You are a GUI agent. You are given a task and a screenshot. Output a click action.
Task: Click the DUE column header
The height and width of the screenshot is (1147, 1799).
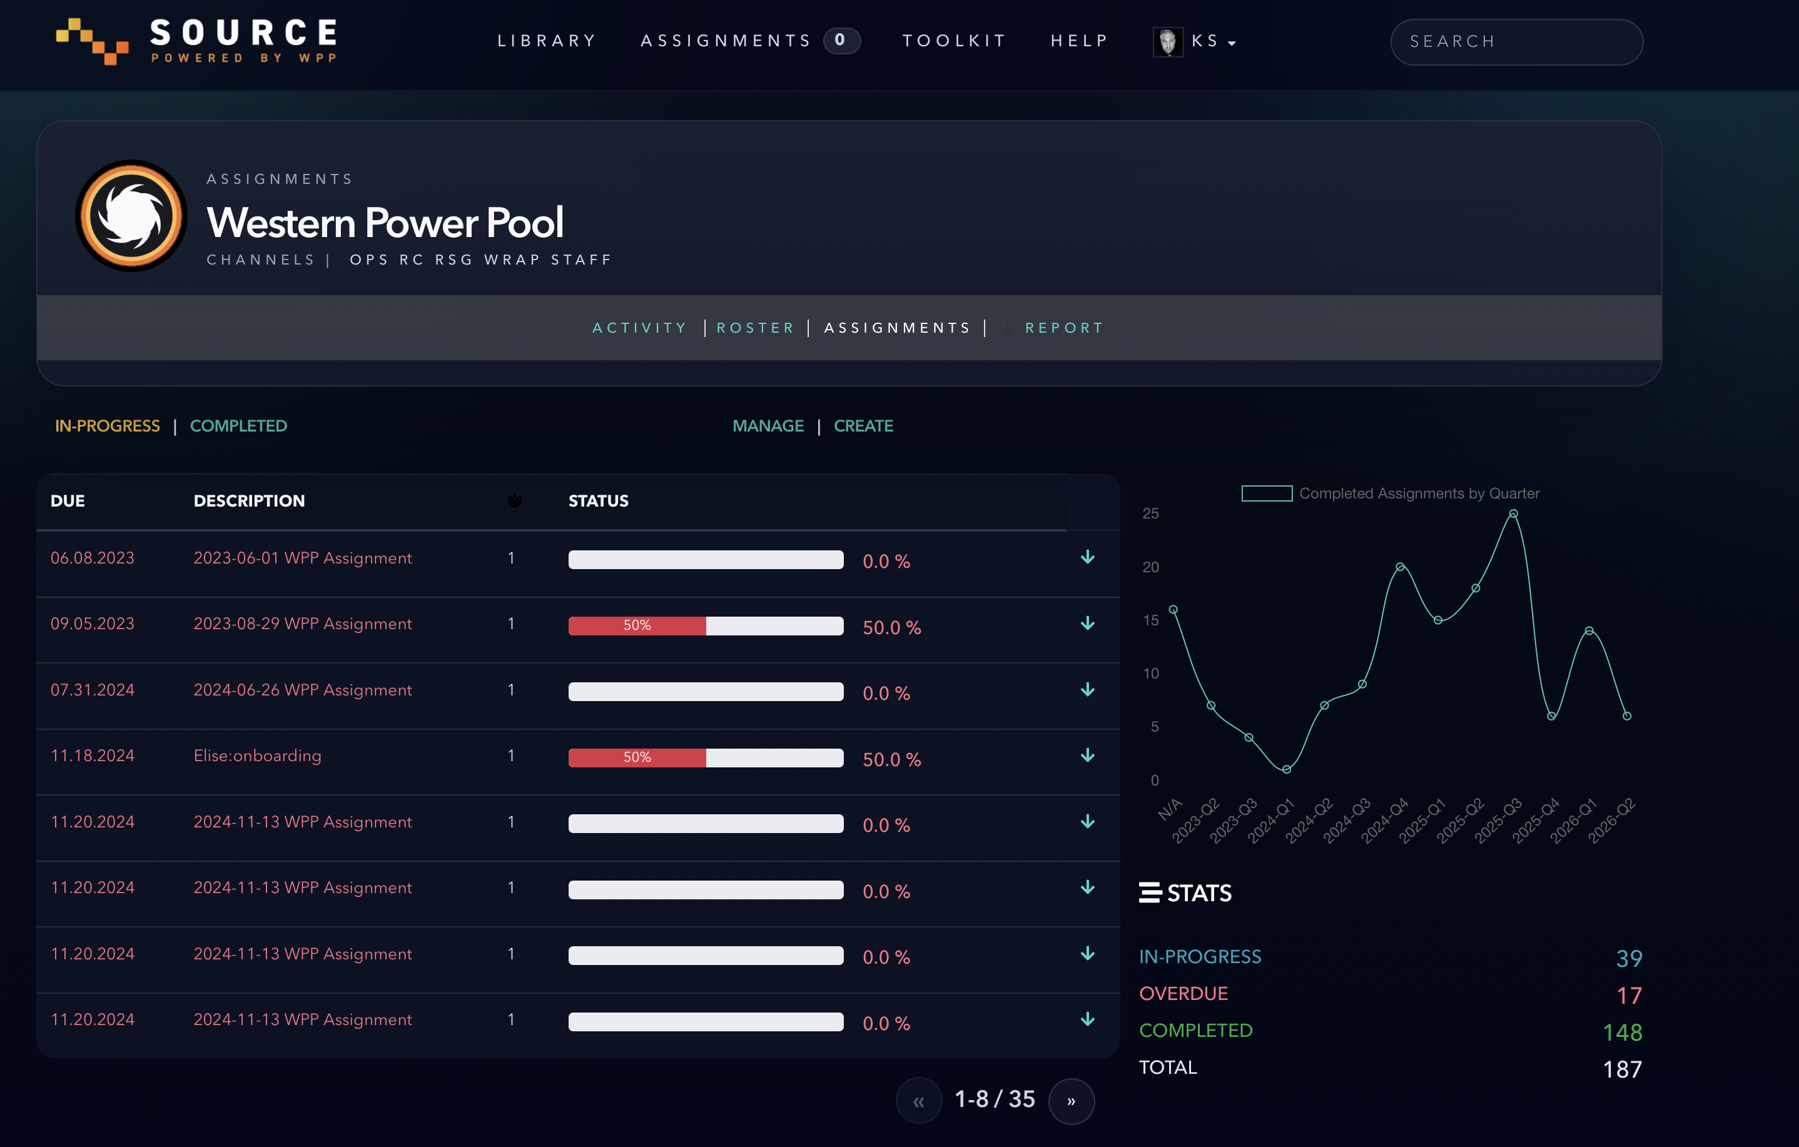pos(67,501)
